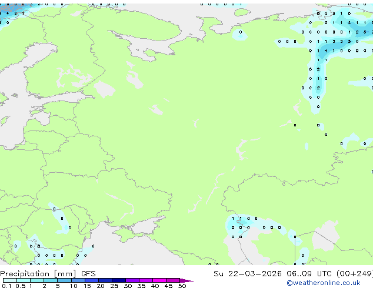This screenshot has height=288, width=373.
Task: Pick the 45–50 mm legend segment
Action: [x=173, y=280]
